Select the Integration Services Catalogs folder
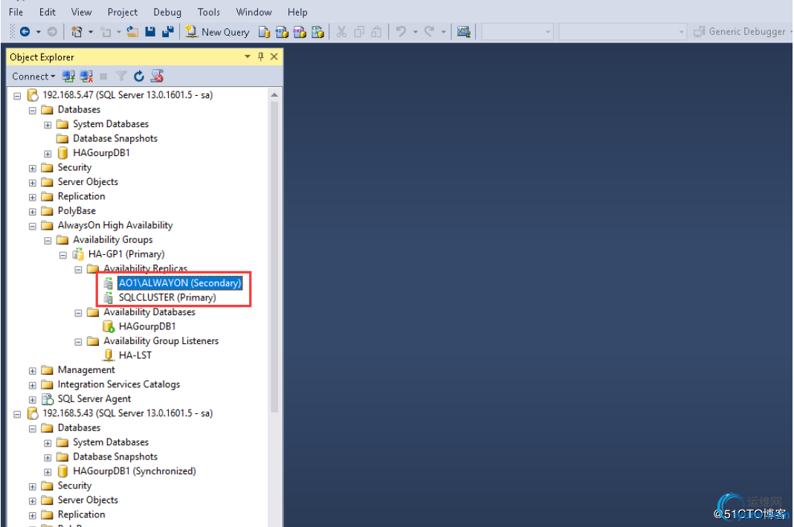Viewport: 794px width, 527px height. (x=118, y=385)
